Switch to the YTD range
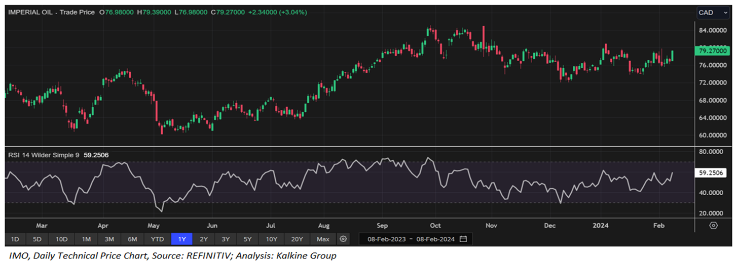Viewport: 737px width, 262px height. (x=158, y=239)
